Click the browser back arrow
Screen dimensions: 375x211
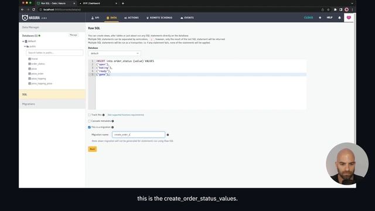(x=22, y=9)
